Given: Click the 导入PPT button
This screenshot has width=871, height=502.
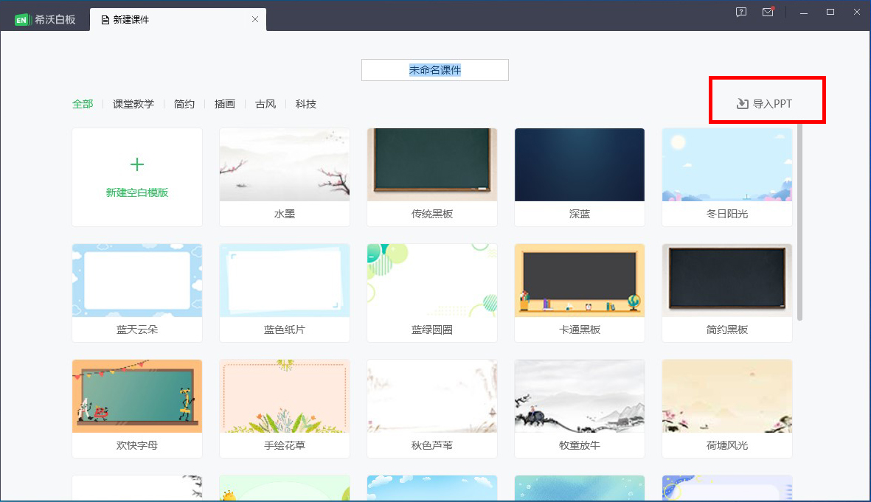Looking at the screenshot, I should (x=767, y=103).
